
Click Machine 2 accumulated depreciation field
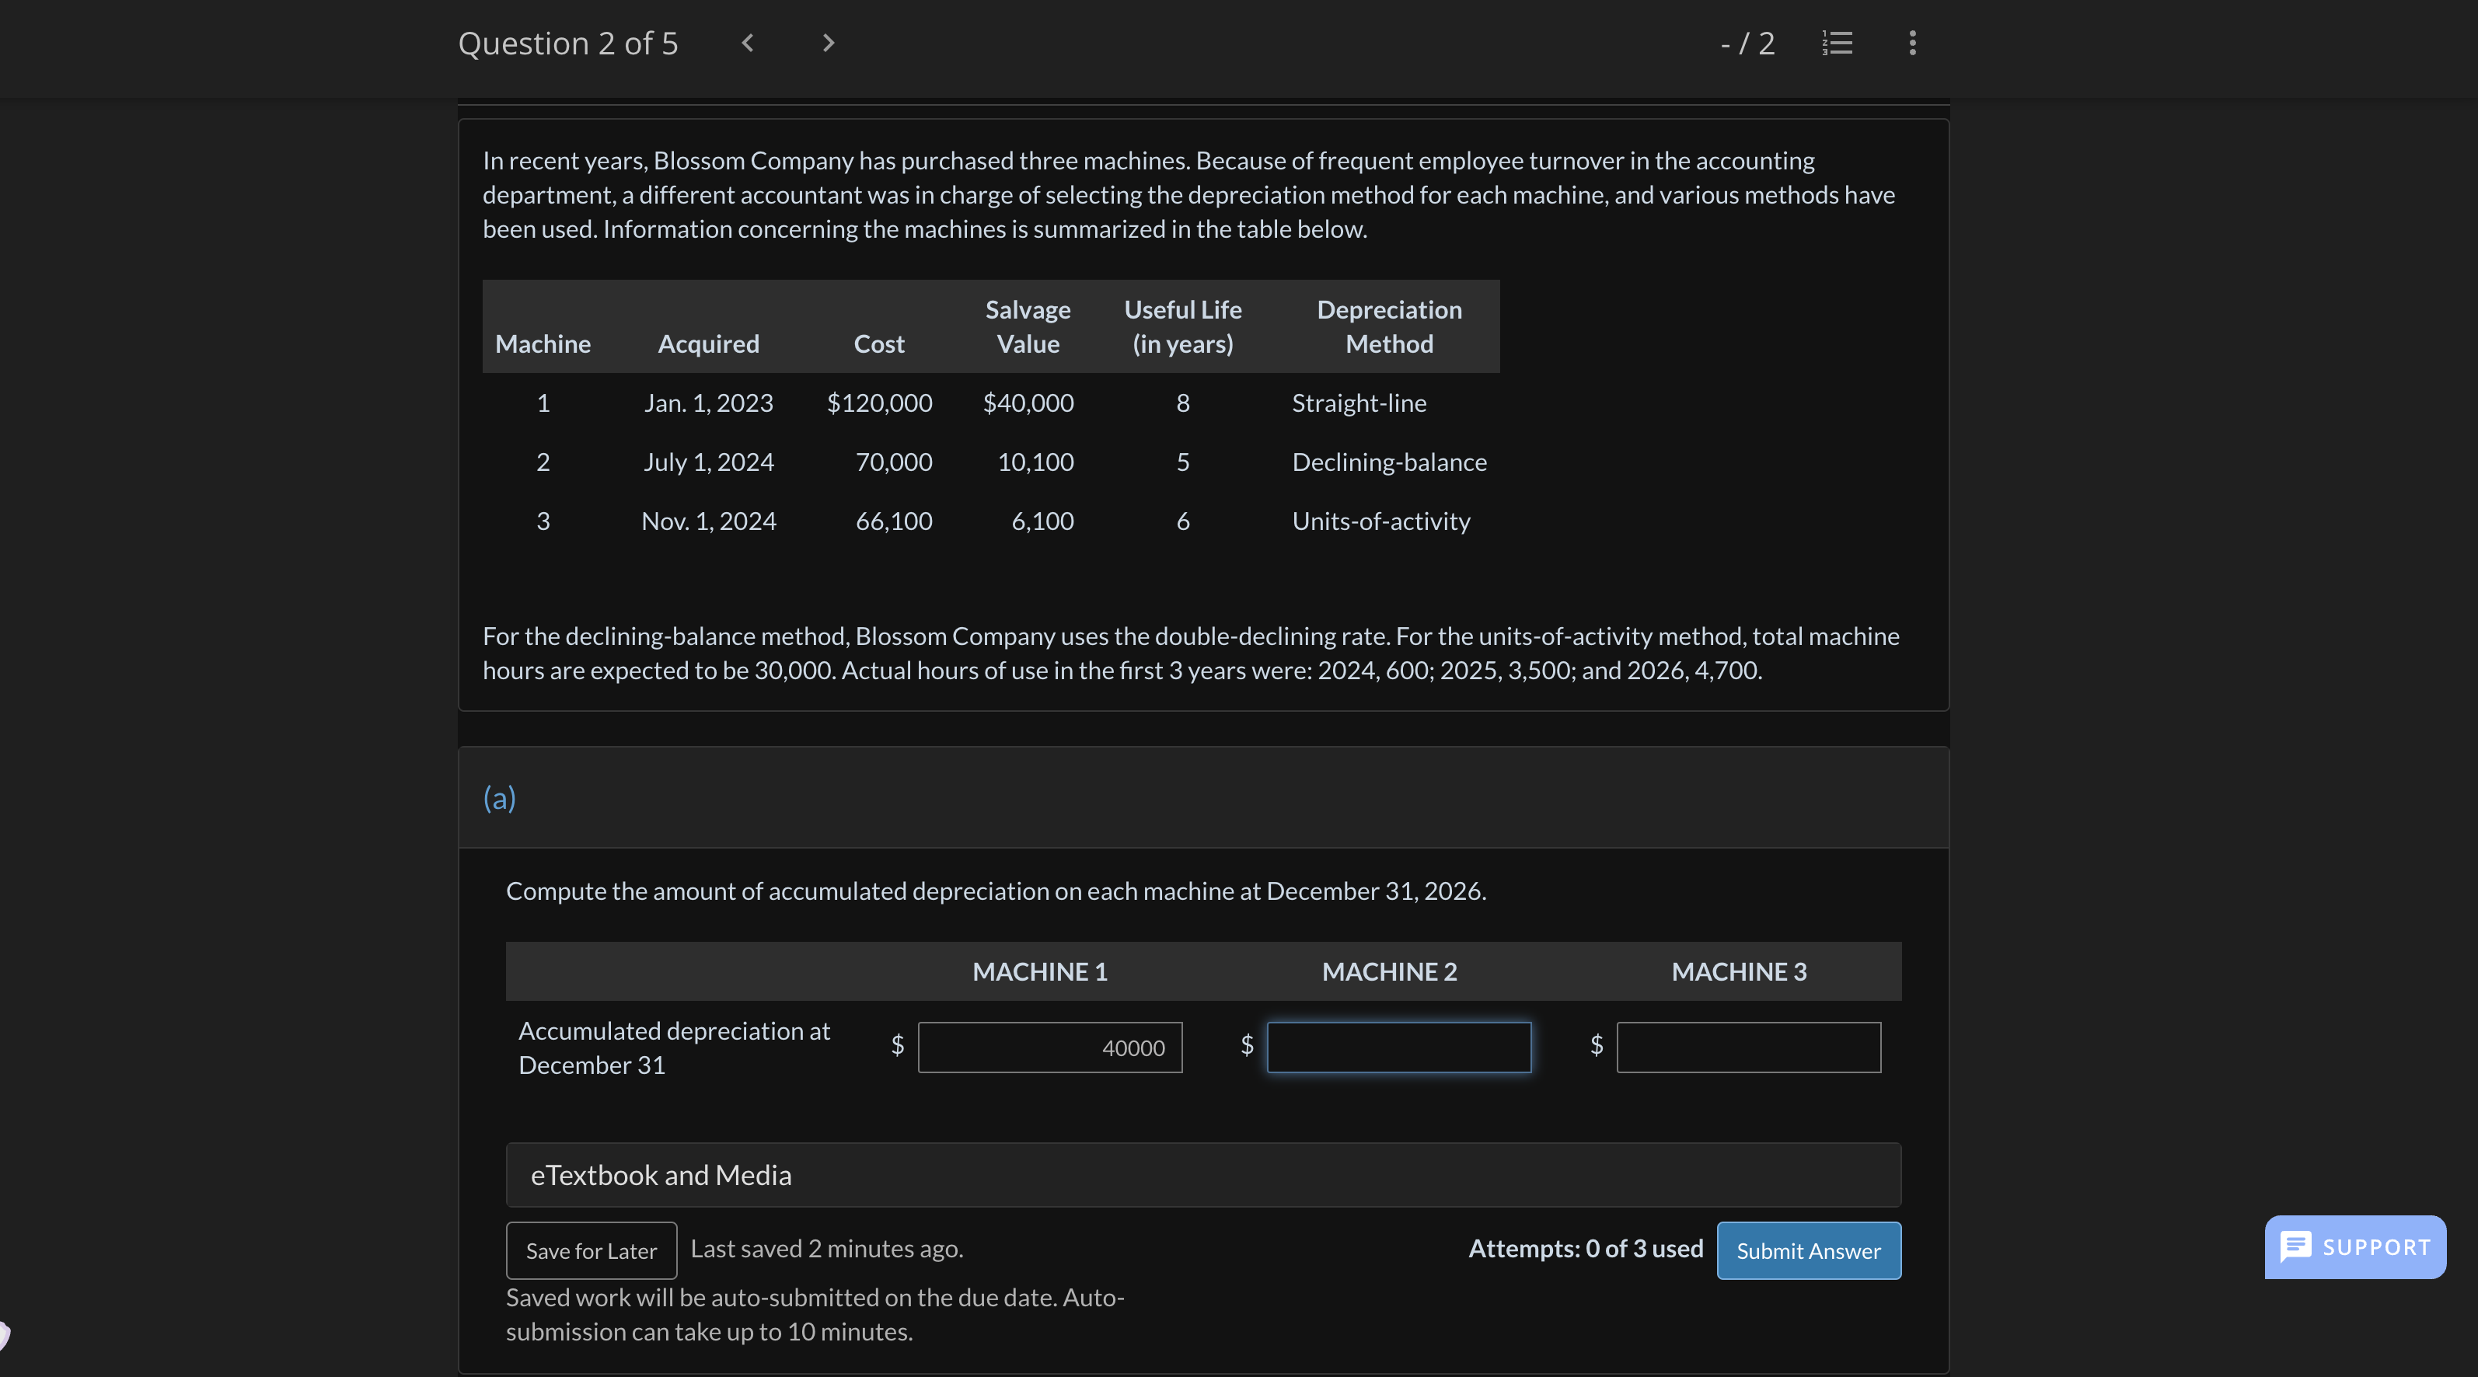(1398, 1048)
